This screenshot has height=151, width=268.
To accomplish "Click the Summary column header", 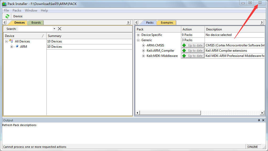I will pos(89,36).
